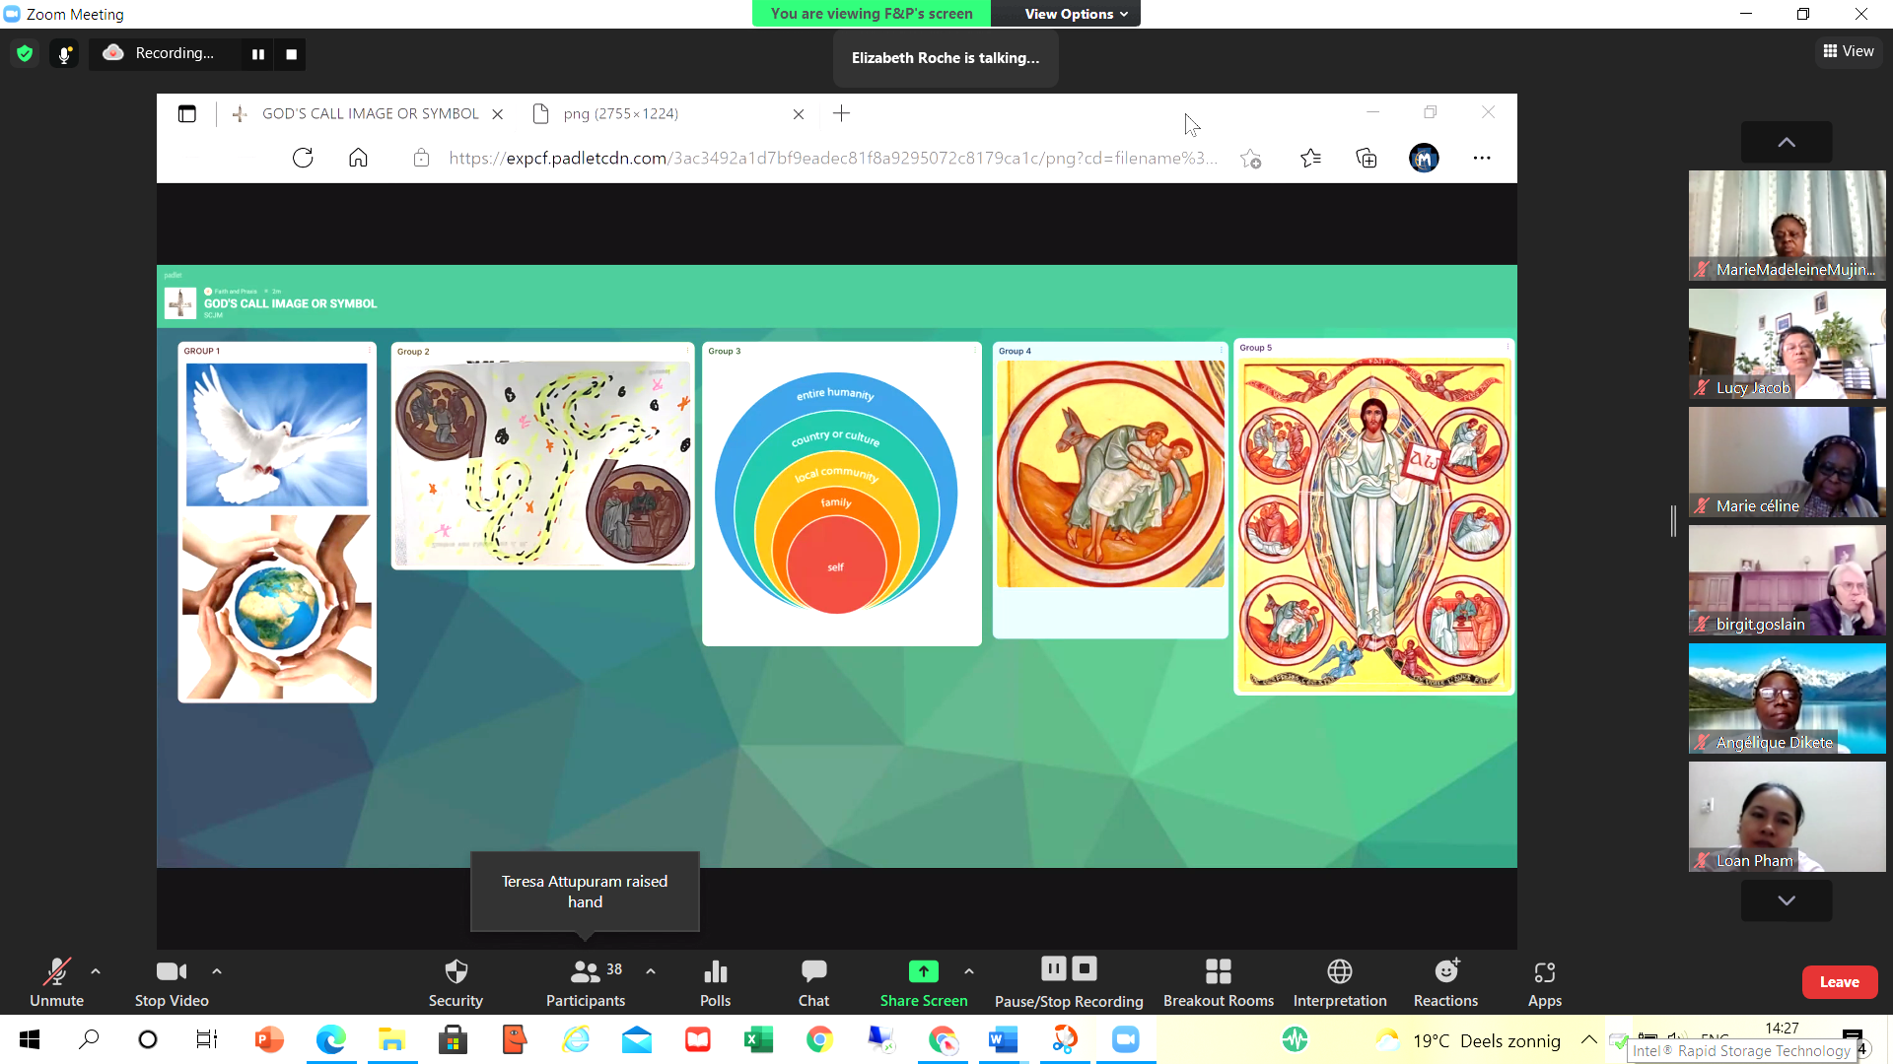1893x1064 pixels.
Task: Stop Video camera toggle
Action: click(x=172, y=982)
